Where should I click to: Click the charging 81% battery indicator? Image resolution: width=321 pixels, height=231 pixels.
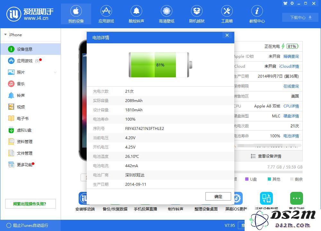coord(292,46)
